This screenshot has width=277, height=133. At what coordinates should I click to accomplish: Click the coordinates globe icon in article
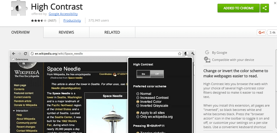115,74
